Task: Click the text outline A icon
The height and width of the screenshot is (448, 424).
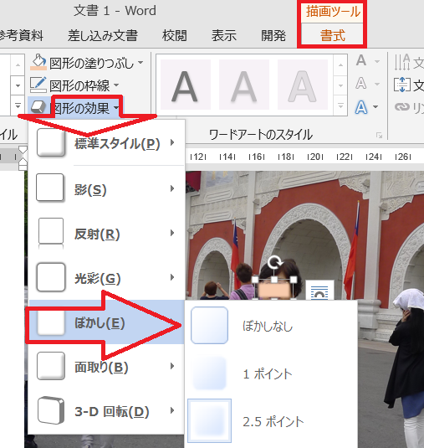Action: [361, 83]
